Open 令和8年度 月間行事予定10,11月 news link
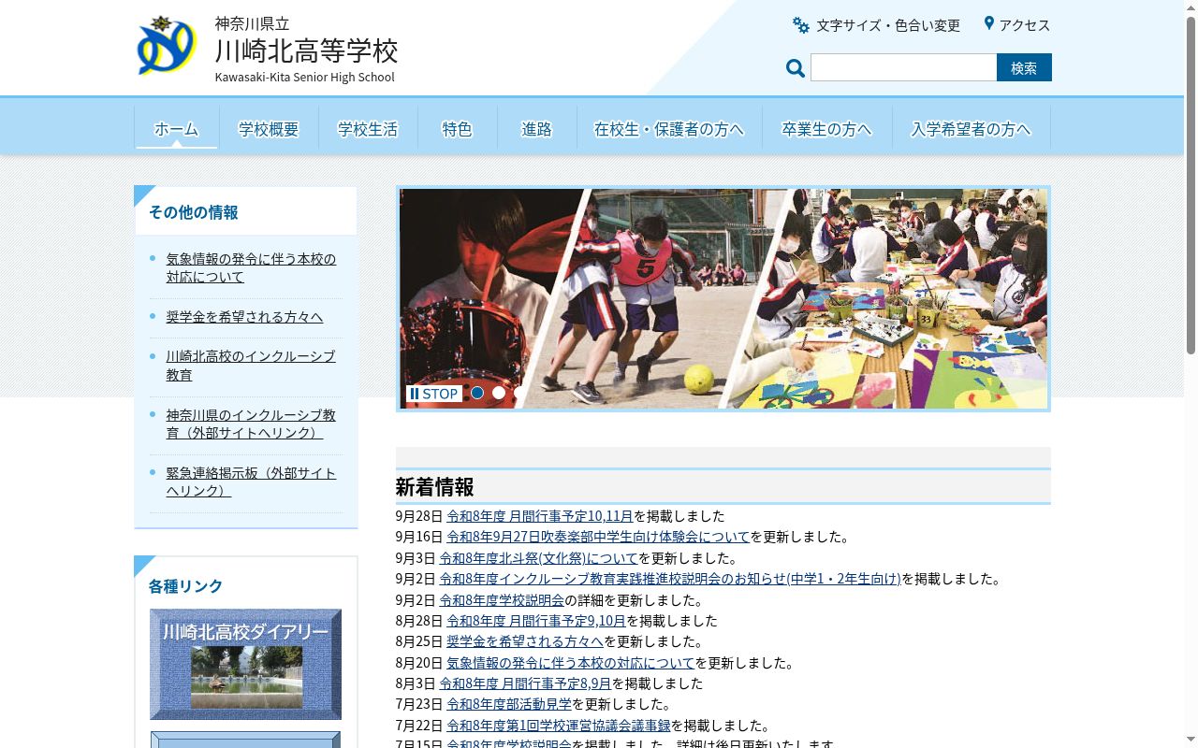1198x748 pixels. click(540, 516)
